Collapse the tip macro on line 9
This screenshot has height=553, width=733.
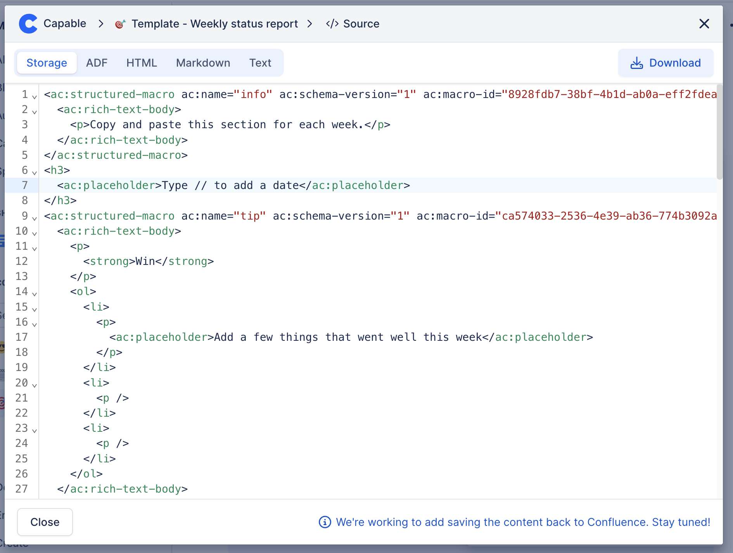[x=34, y=218]
